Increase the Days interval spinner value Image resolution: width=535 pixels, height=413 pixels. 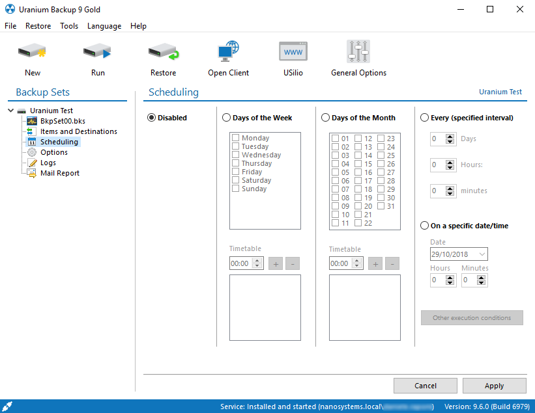(450, 136)
